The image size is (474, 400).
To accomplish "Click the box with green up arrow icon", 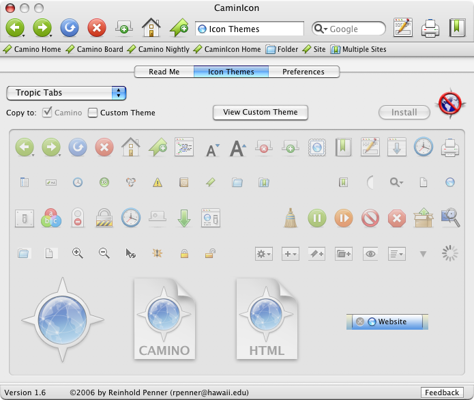I will point(424,218).
